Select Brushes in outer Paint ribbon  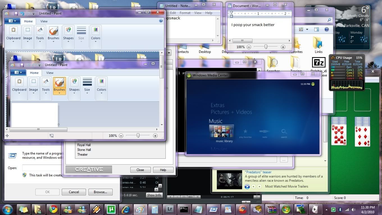[53, 34]
